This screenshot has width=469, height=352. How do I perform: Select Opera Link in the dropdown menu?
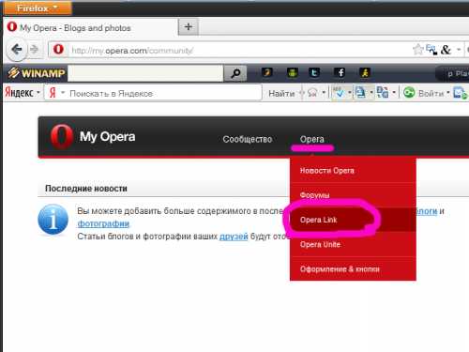pyautogui.click(x=353, y=220)
